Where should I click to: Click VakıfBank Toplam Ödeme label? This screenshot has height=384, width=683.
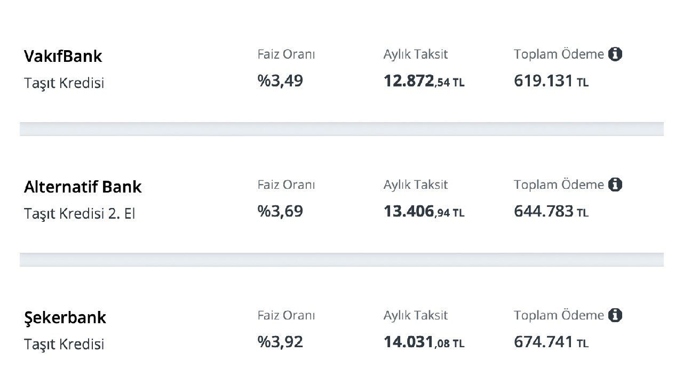tap(559, 54)
